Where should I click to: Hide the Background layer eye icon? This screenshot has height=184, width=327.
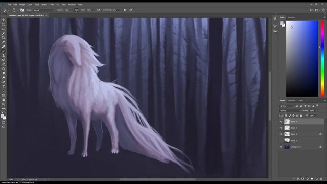281,147
